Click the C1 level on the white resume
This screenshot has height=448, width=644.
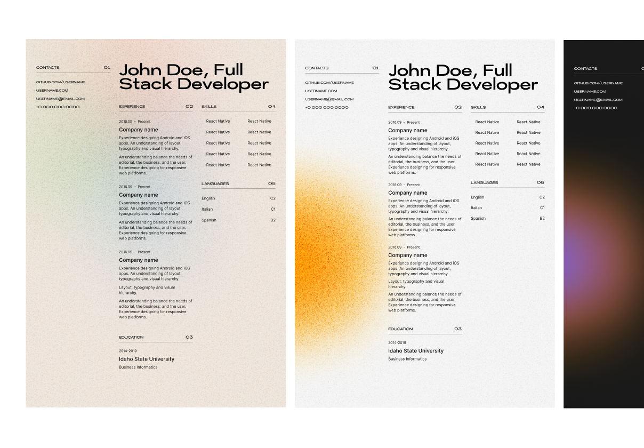[542, 208]
